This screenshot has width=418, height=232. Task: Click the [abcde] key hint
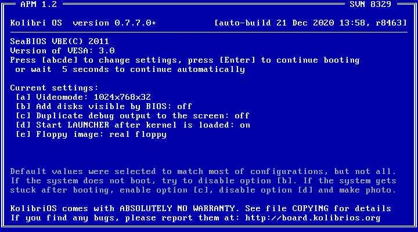tap(60, 60)
